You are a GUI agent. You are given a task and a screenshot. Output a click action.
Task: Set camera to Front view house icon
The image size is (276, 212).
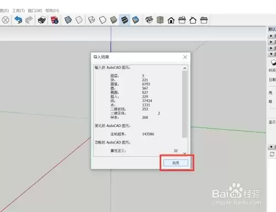pos(171,20)
